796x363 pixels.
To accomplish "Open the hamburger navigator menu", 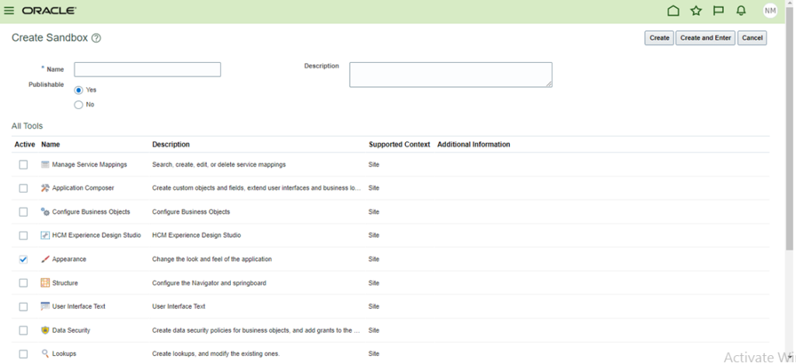I will [9, 11].
